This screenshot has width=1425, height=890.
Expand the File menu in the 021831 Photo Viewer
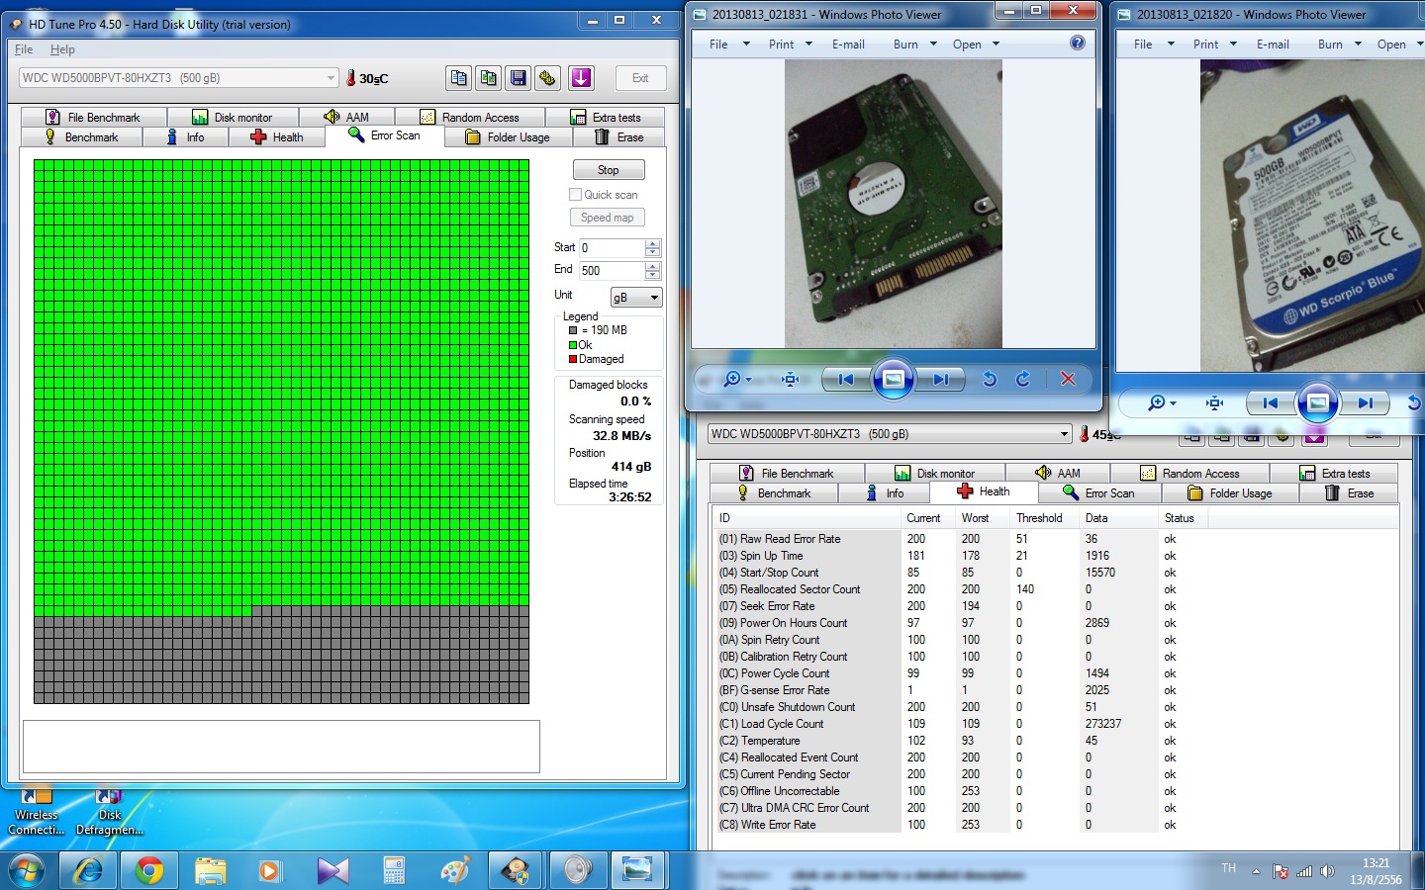click(x=727, y=44)
